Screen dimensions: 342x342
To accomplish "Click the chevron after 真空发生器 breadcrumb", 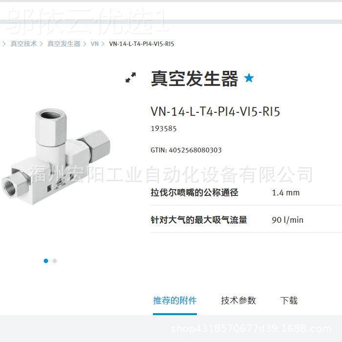I will coord(85,44).
